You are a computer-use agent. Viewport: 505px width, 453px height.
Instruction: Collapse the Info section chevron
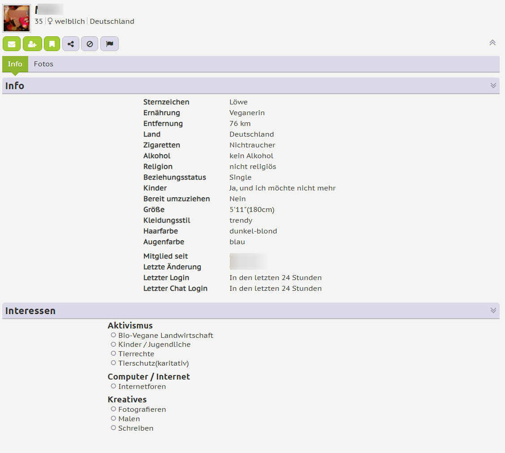[493, 86]
